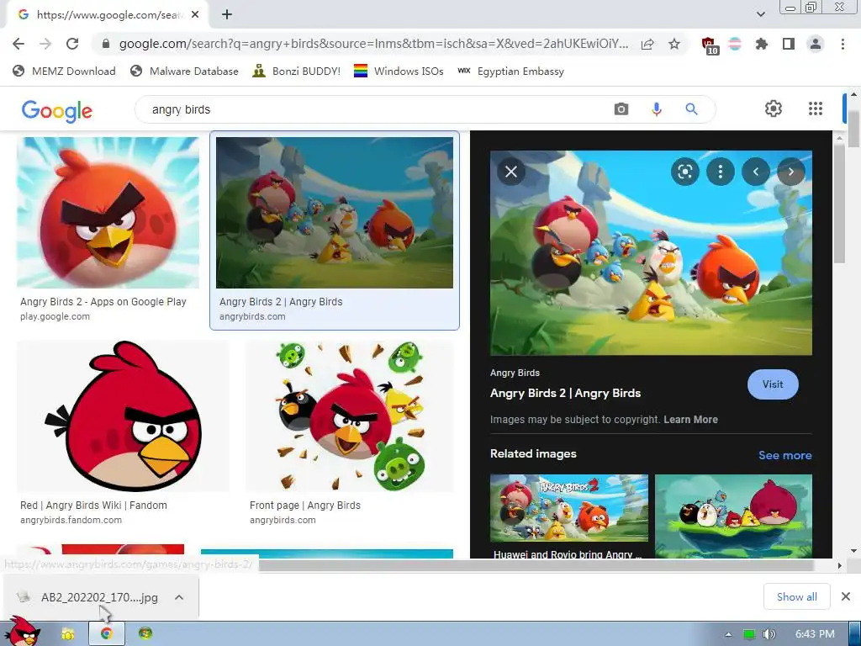The height and width of the screenshot is (646, 861).
Task: Open preview panel three-dot options
Action: 720,172
